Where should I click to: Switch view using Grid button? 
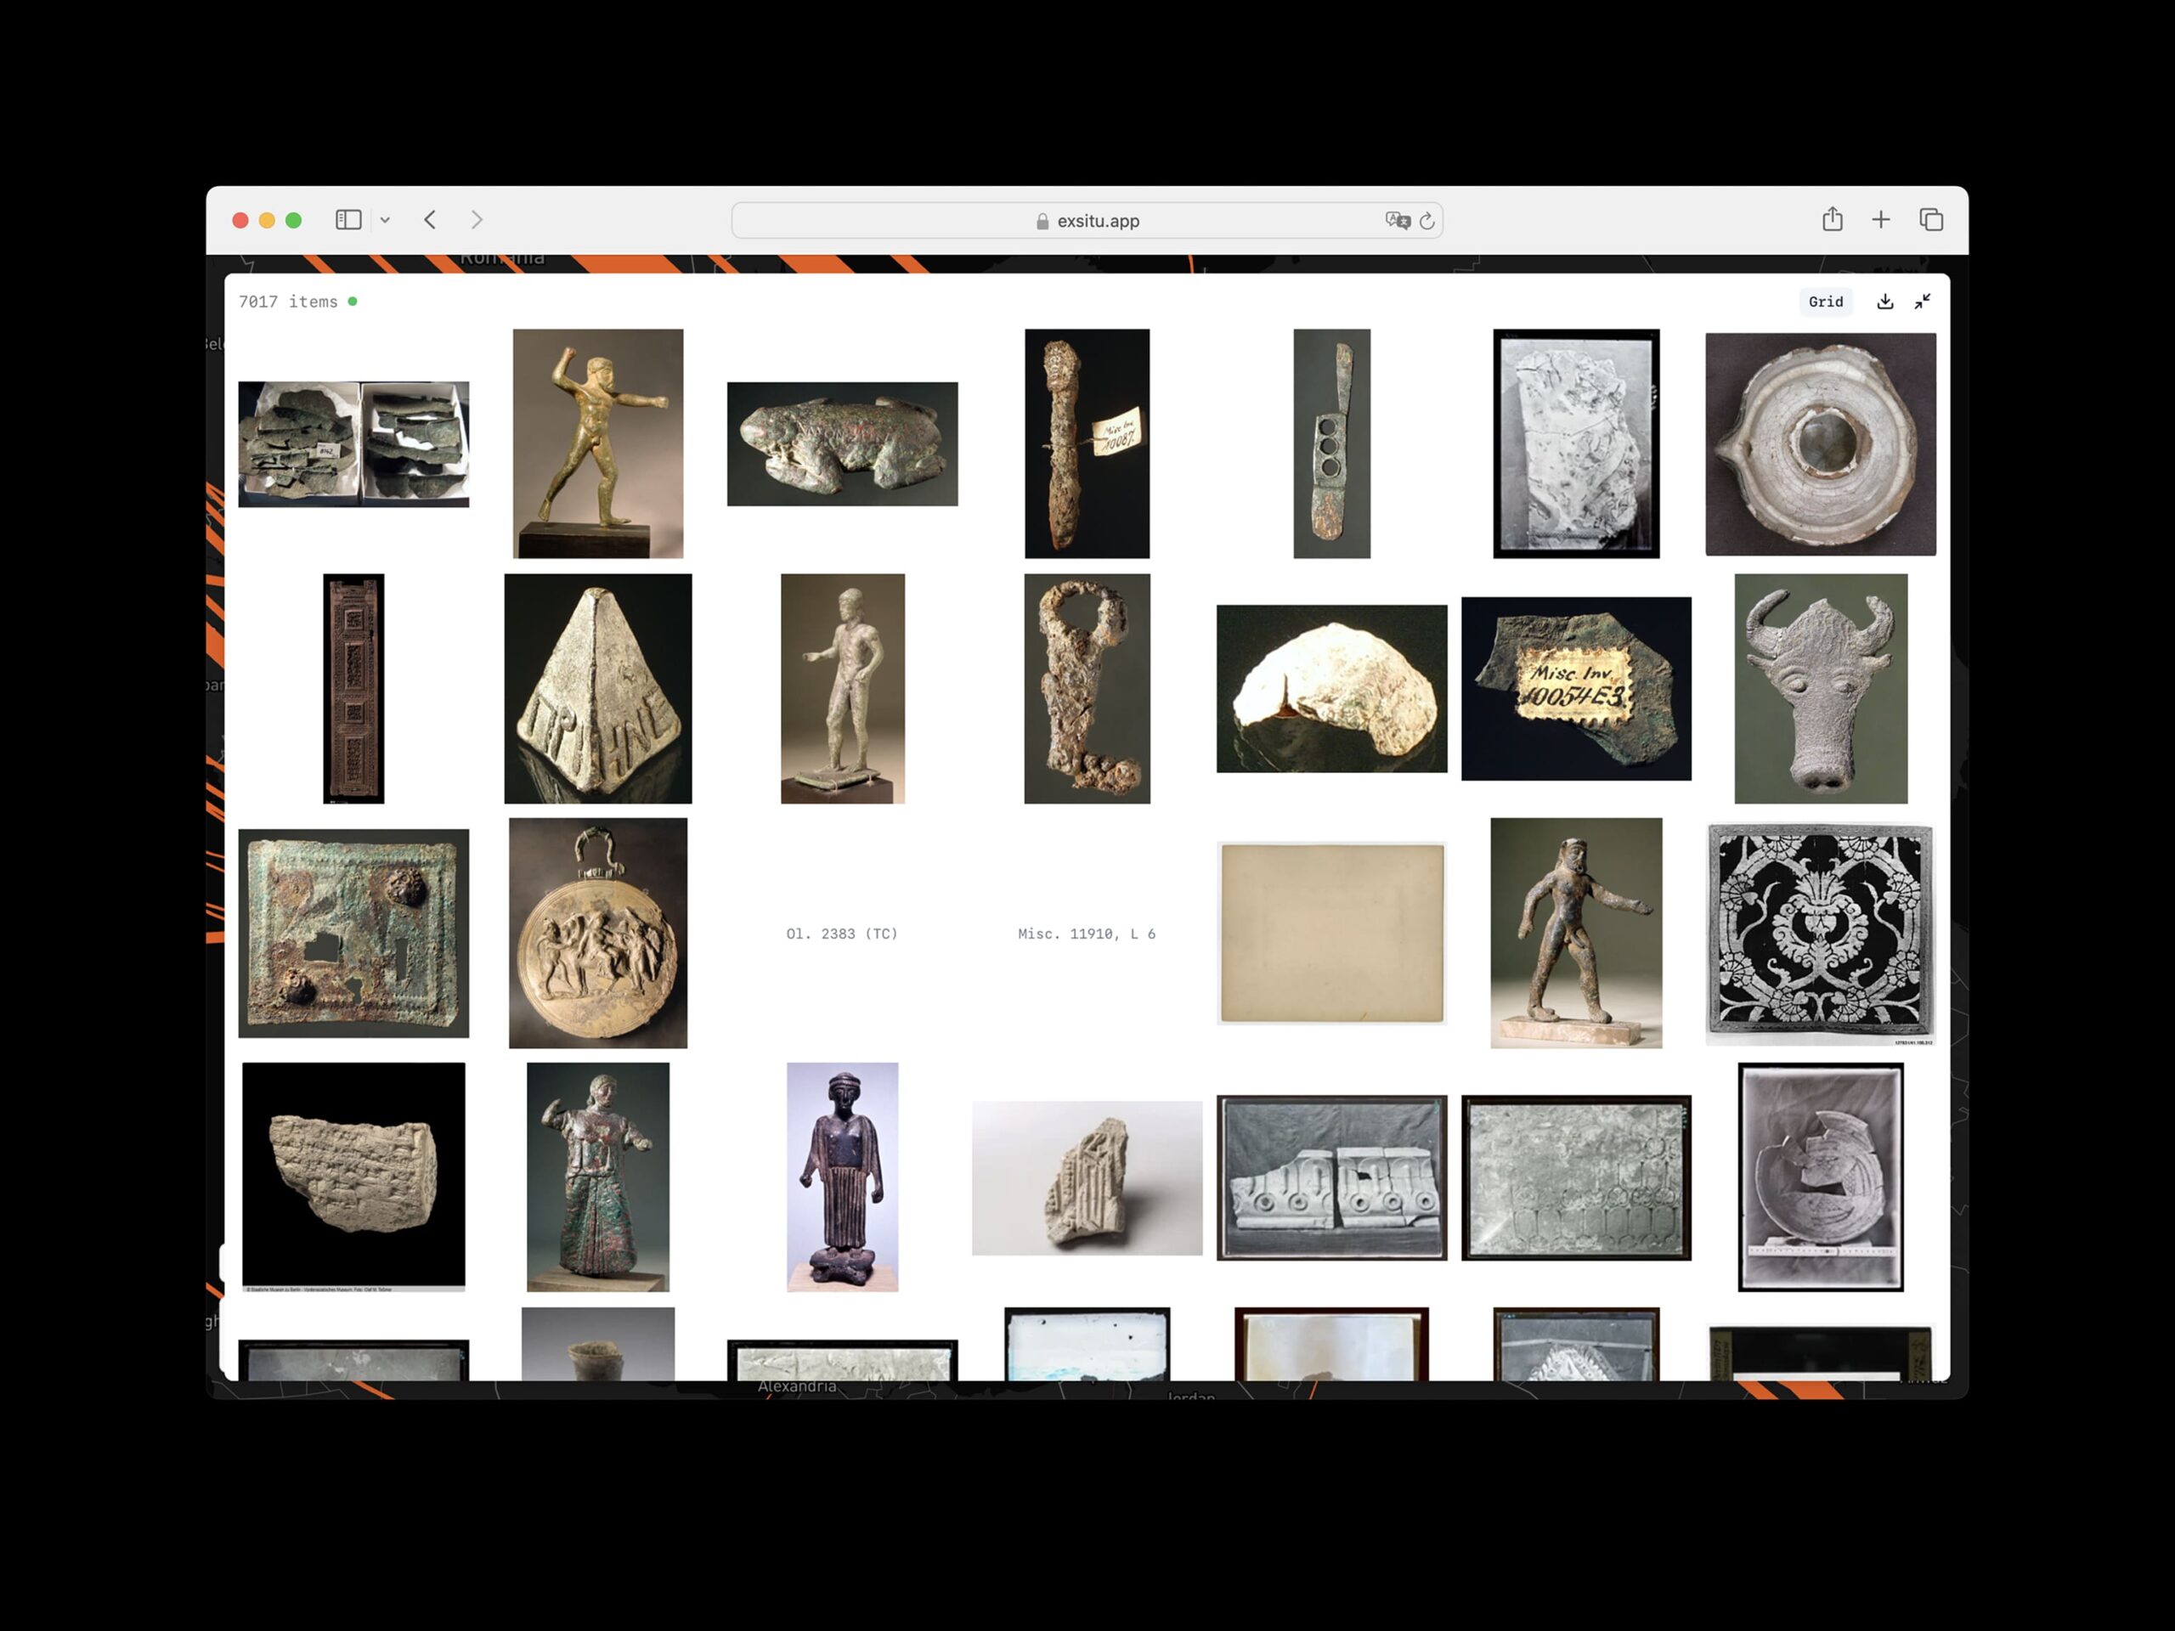(1825, 302)
